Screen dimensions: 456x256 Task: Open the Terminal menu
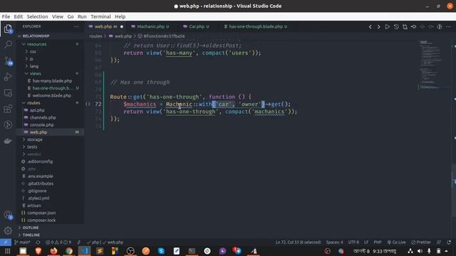100,16
